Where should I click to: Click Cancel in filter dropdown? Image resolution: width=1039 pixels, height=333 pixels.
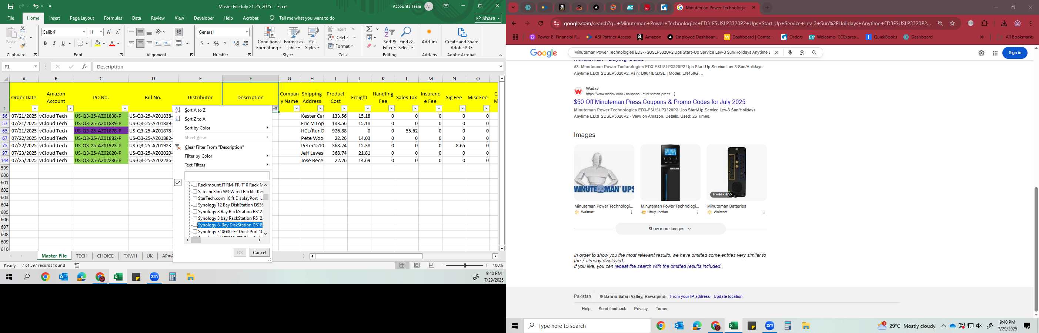(259, 252)
